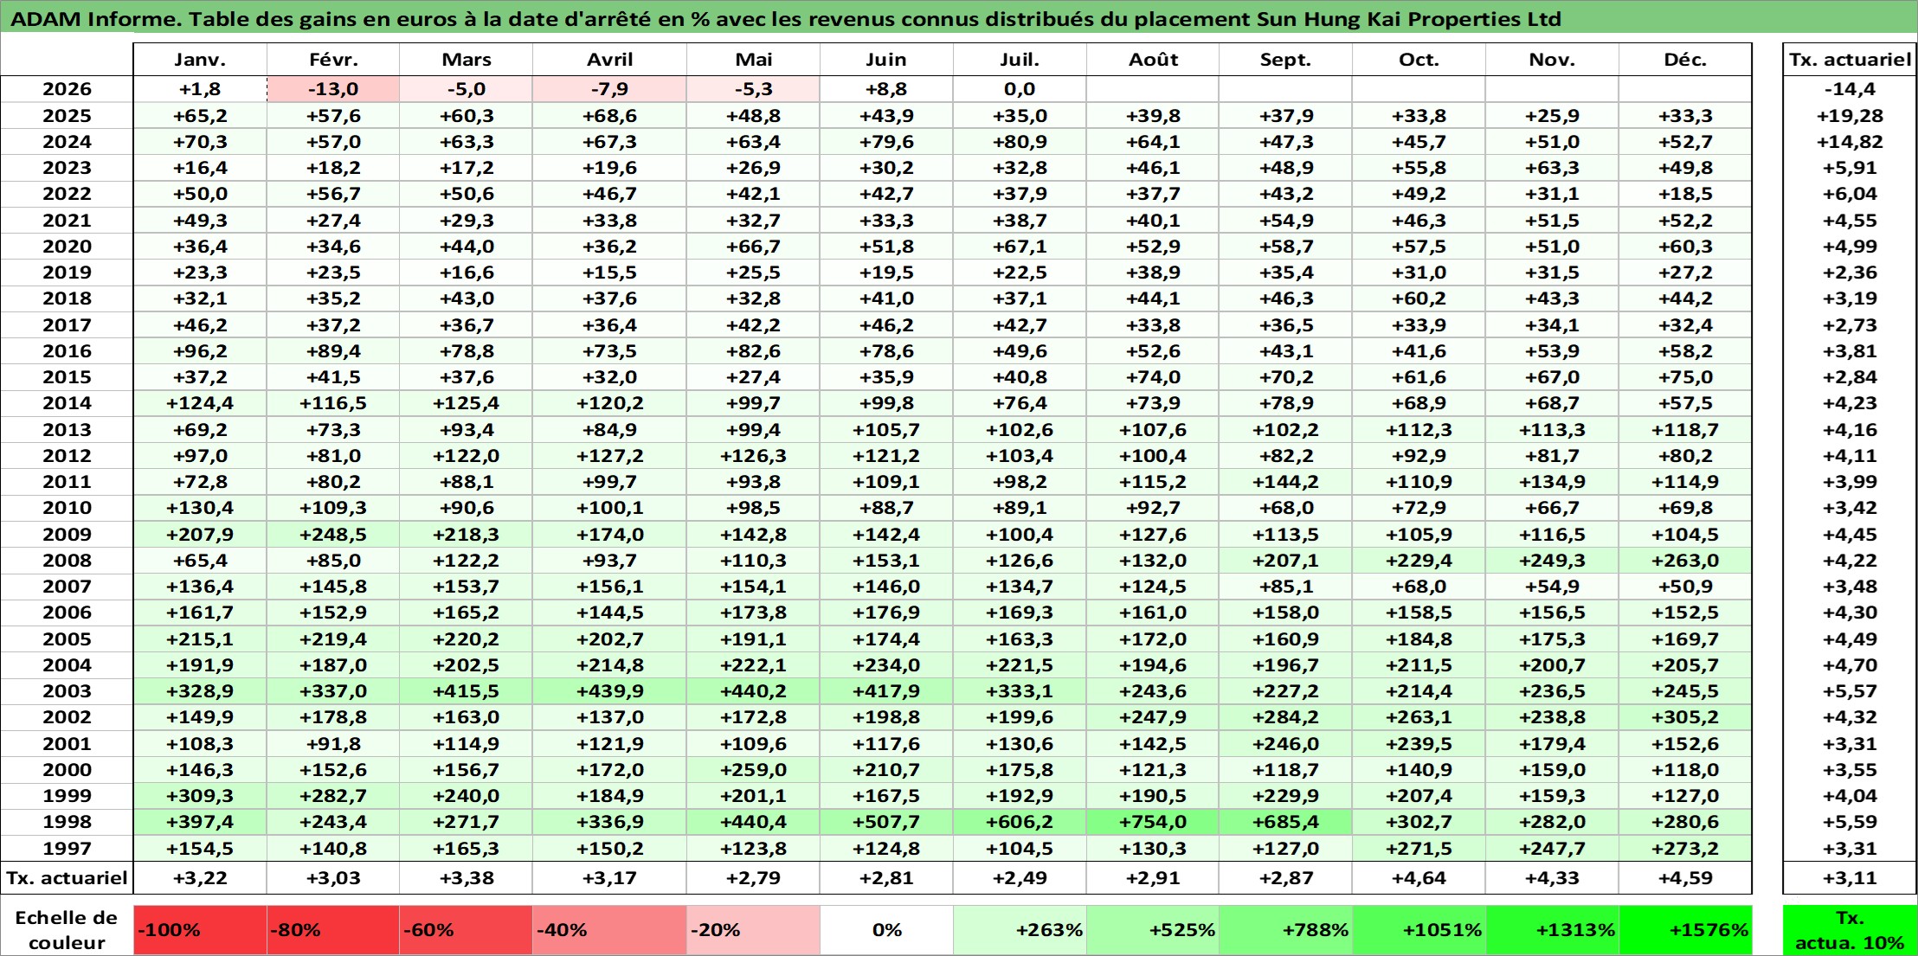Click the 'Tx. actuariel' bottom row label

coord(67,878)
